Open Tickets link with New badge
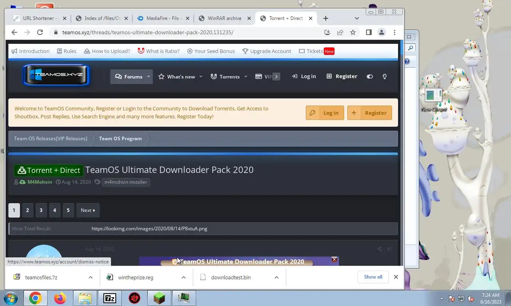 point(317,51)
